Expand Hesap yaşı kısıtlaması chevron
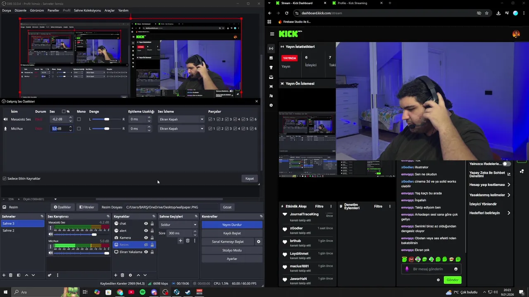 click(509, 185)
